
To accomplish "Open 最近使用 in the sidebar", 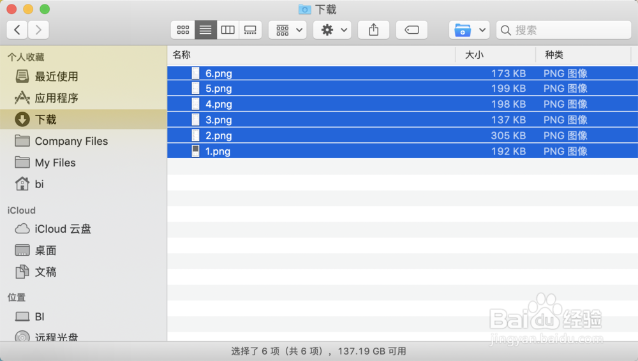I will pyautogui.click(x=84, y=76).
